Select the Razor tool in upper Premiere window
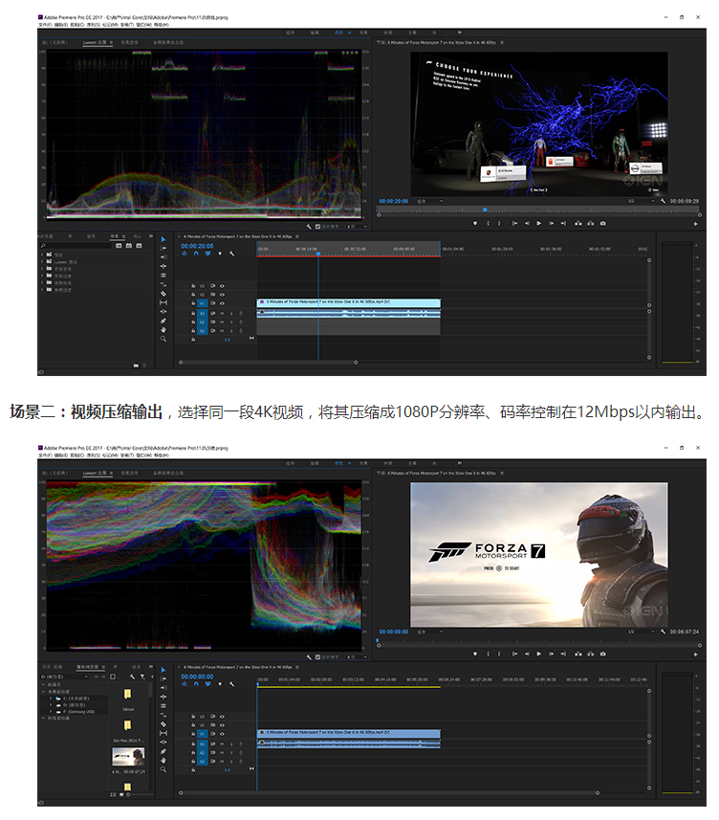Viewport: 719px width, 820px height. 163,294
